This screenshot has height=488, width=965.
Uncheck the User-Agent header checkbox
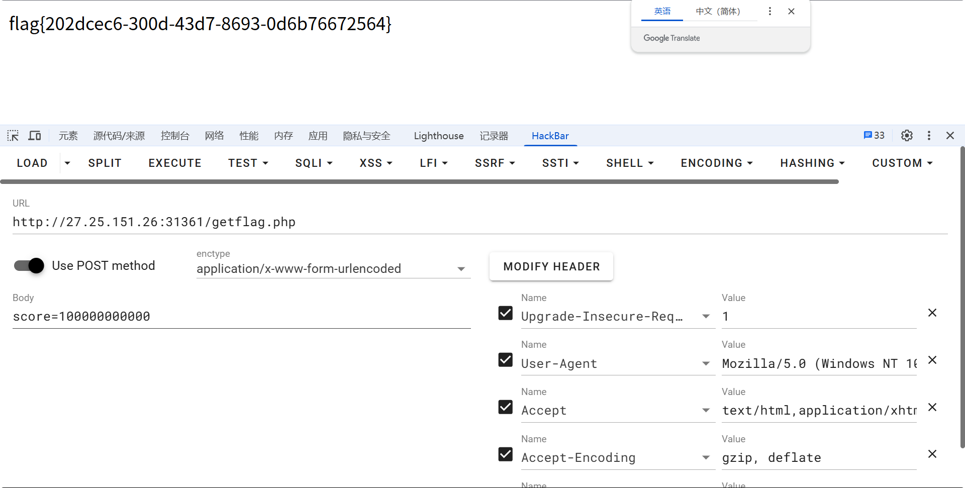[505, 360]
